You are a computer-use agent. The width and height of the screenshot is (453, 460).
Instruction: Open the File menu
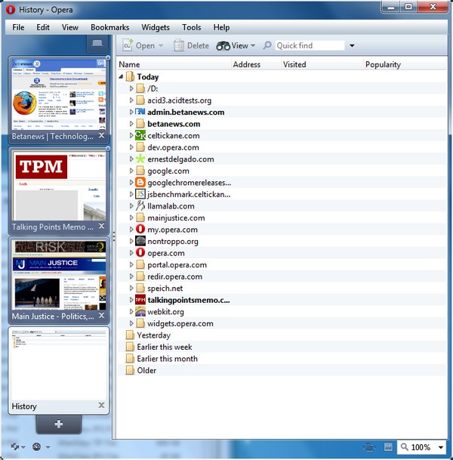18,27
